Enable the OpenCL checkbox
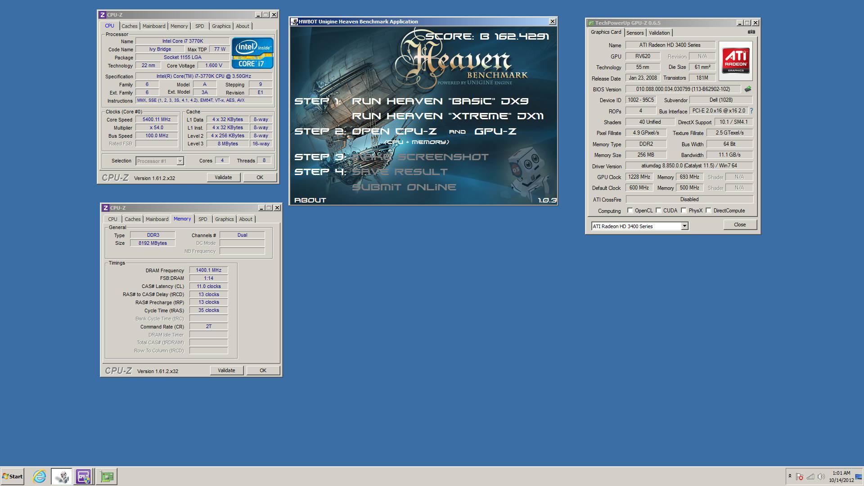 point(630,211)
